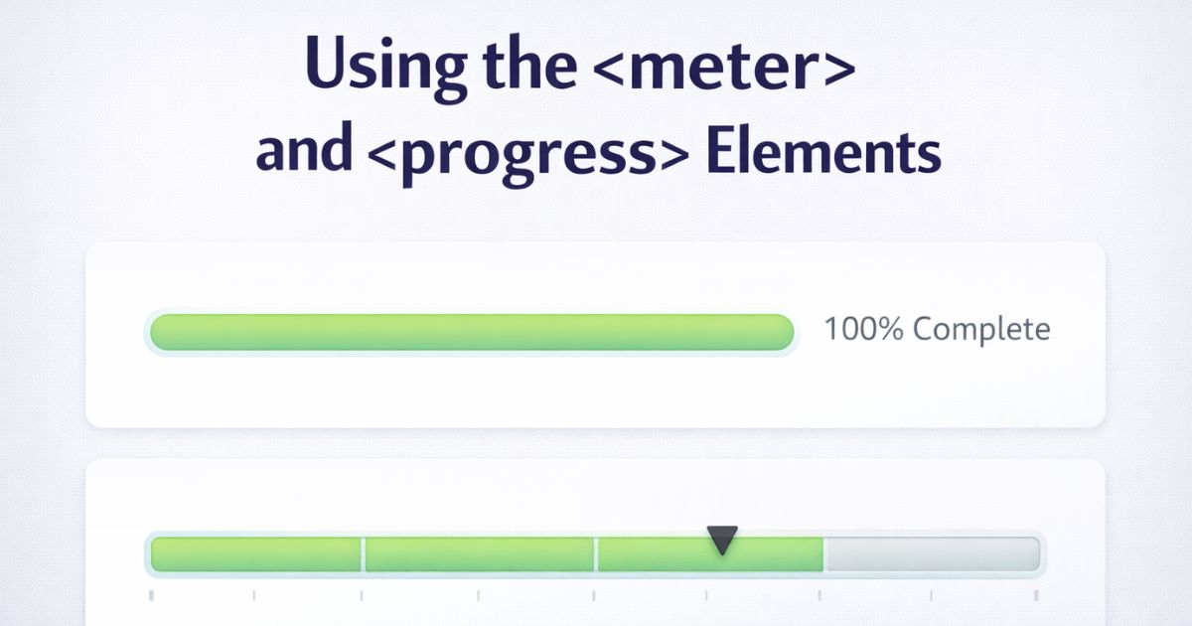Click the leftmost tick mark below the meter
Image resolution: width=1192 pixels, height=626 pixels.
pos(151,595)
